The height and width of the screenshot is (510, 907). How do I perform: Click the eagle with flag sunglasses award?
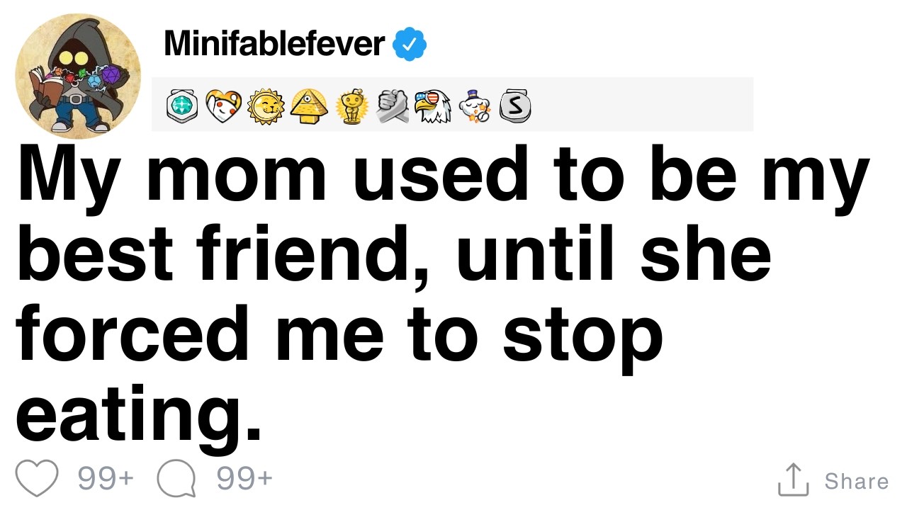click(433, 106)
